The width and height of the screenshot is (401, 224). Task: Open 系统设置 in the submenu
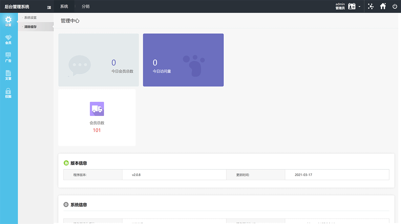pos(30,18)
